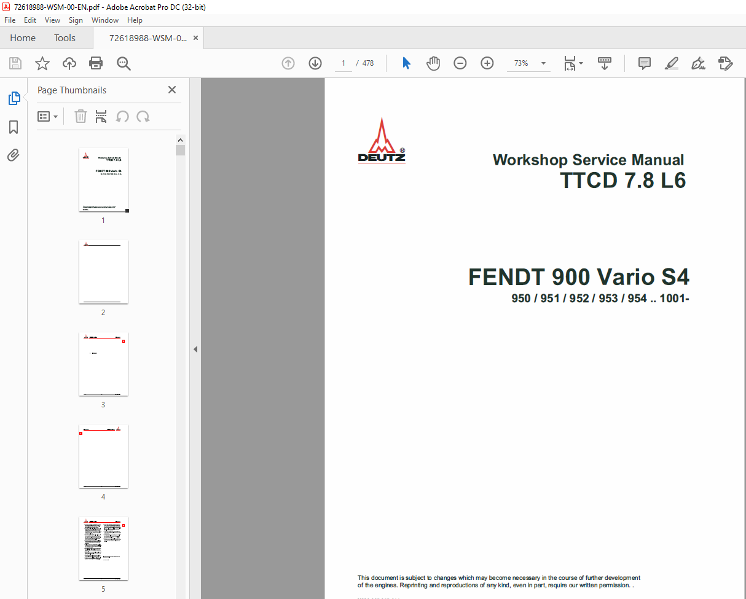Click 'Workshop Service Manual' text
The width and height of the screenshot is (746, 599).
click(x=588, y=160)
